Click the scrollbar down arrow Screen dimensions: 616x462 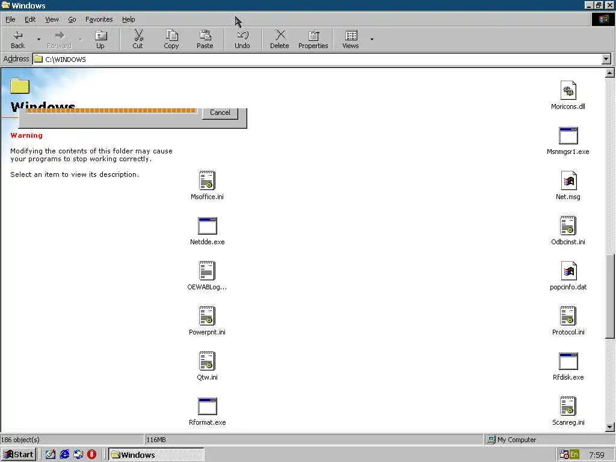point(610,427)
